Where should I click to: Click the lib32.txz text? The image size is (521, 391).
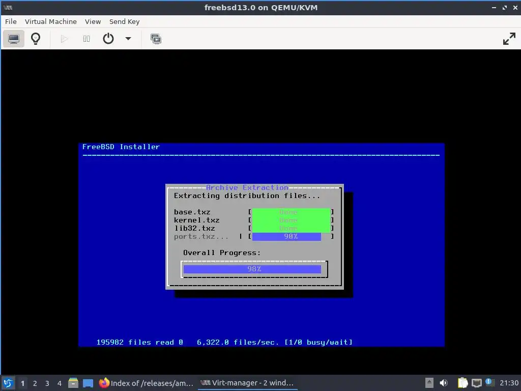[195, 229]
